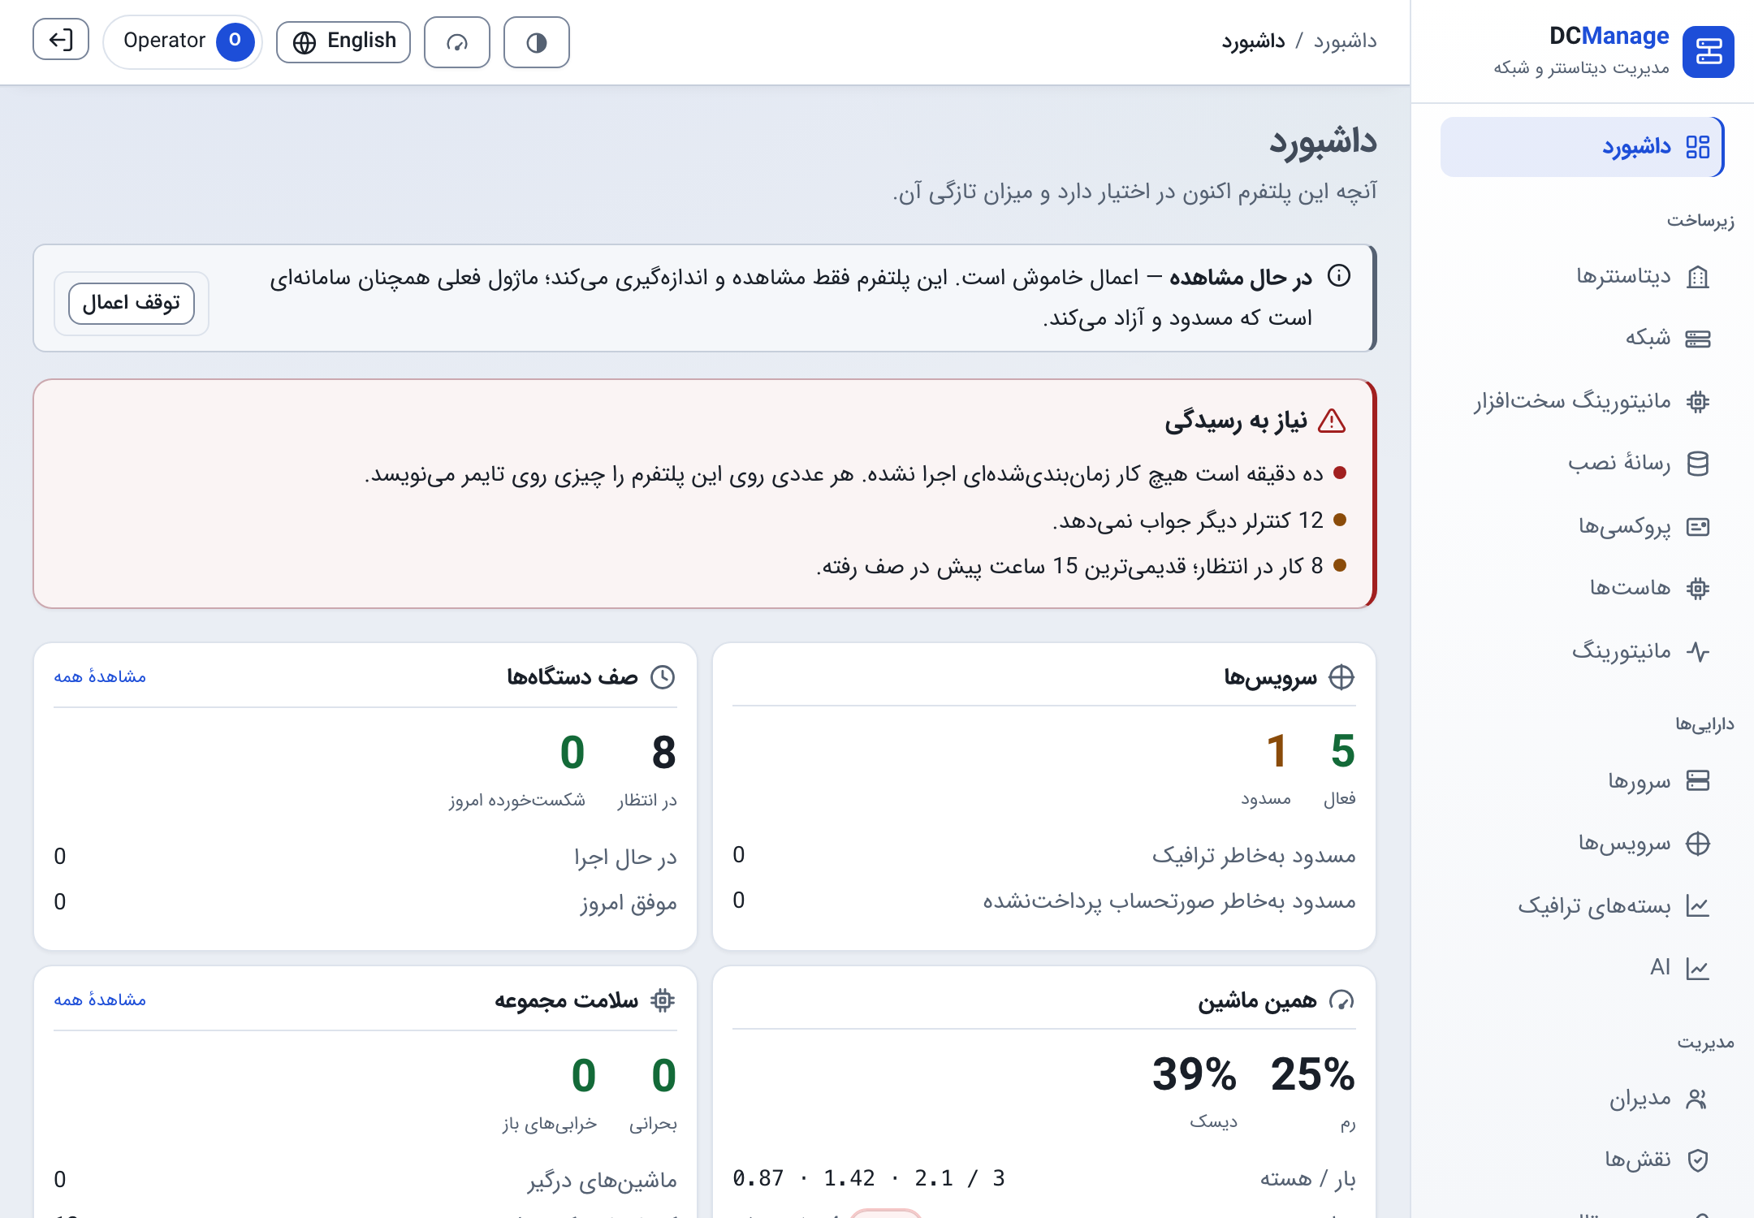Viewport: 1754px width, 1218px height.
Task: Click the هاست‌ها chip icon
Action: coord(1698,588)
